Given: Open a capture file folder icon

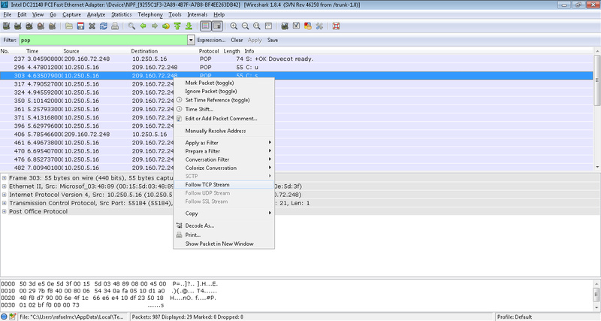Looking at the screenshot, I should pyautogui.click(x=69, y=26).
